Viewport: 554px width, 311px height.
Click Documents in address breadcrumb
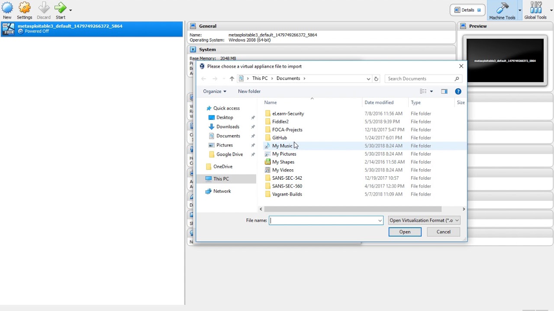288,78
